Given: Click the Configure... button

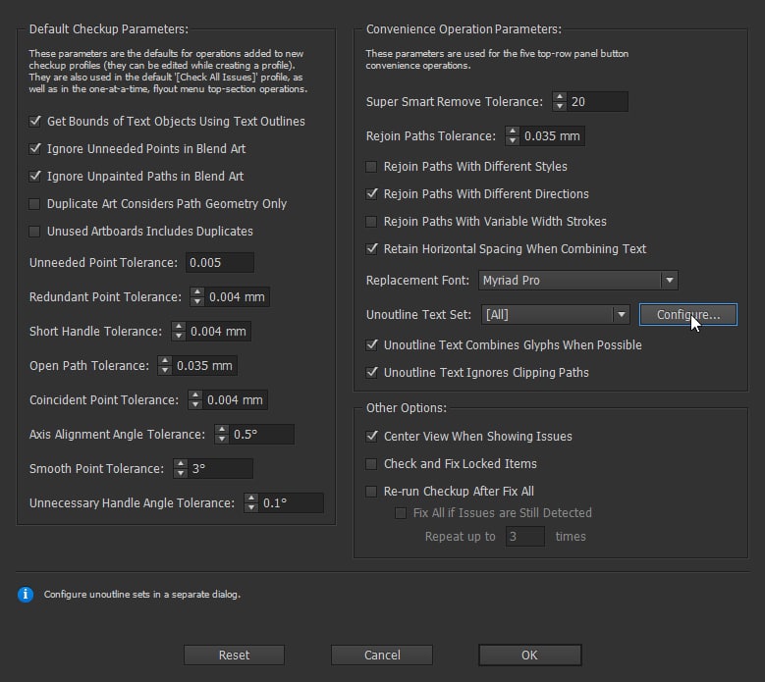Looking at the screenshot, I should [x=688, y=314].
